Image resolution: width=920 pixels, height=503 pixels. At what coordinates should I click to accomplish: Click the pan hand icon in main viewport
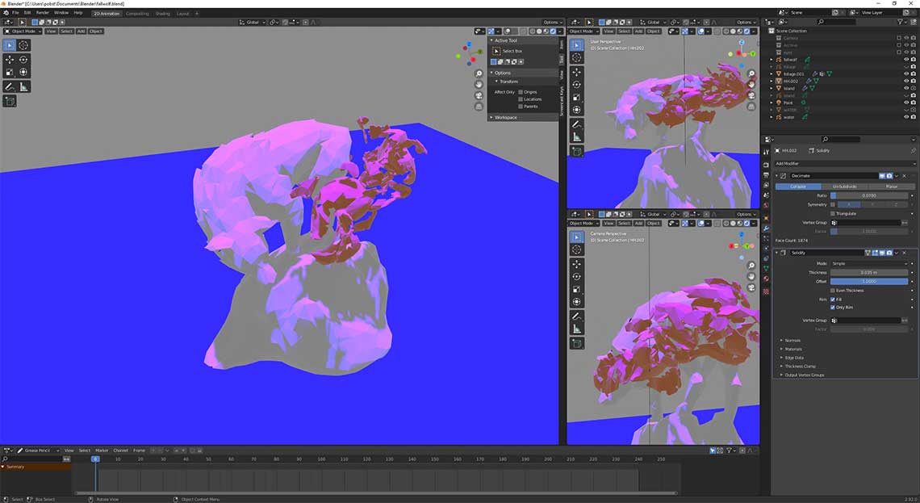479,85
